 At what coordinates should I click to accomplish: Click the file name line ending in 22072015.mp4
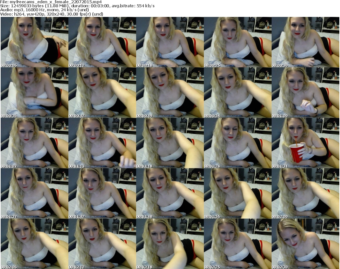tap(51, 2)
